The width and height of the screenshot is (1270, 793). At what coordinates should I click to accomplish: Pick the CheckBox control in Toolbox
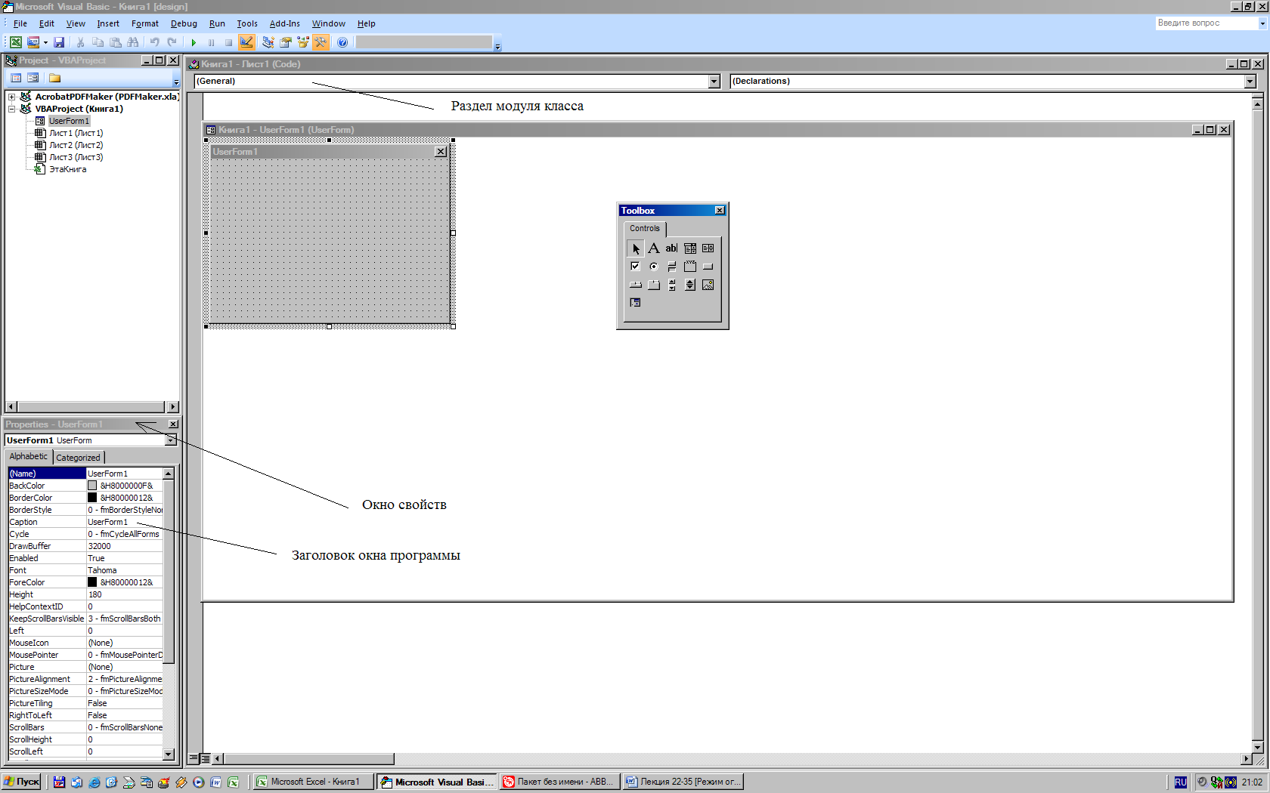[x=636, y=267]
